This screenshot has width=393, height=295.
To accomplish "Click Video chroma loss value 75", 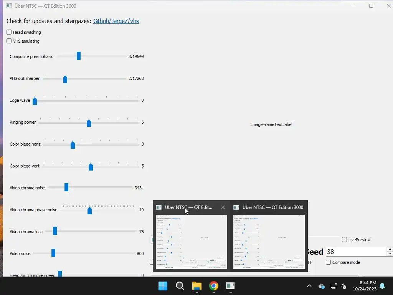I will click(x=142, y=232).
